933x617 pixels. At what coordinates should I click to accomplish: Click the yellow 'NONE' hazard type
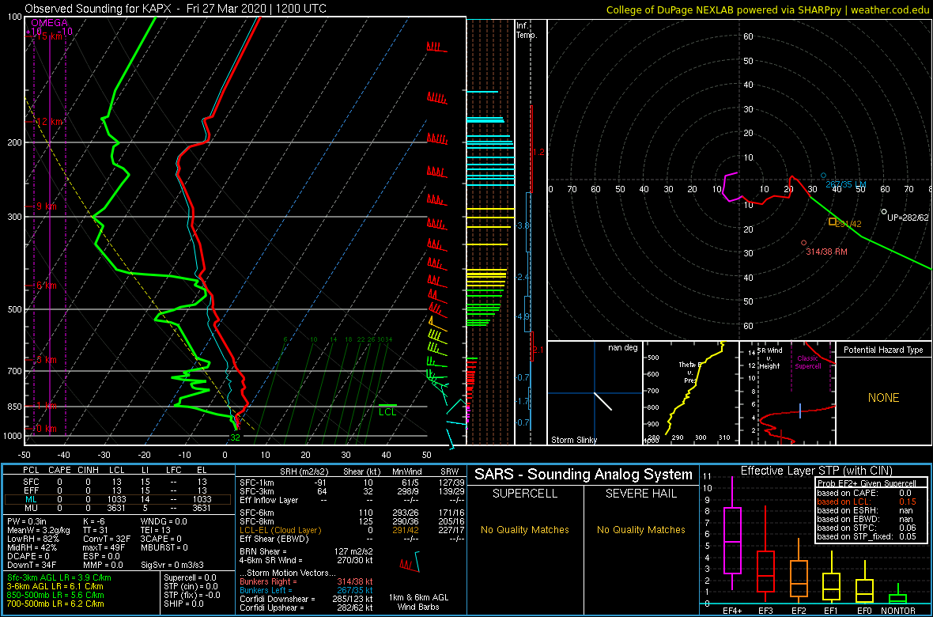coord(884,398)
